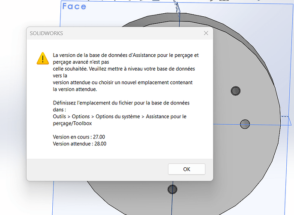Viewport: 294px width, 215px height.
Task: Click the 'Outils > Options > Options du système' path text
Action: click(96, 117)
